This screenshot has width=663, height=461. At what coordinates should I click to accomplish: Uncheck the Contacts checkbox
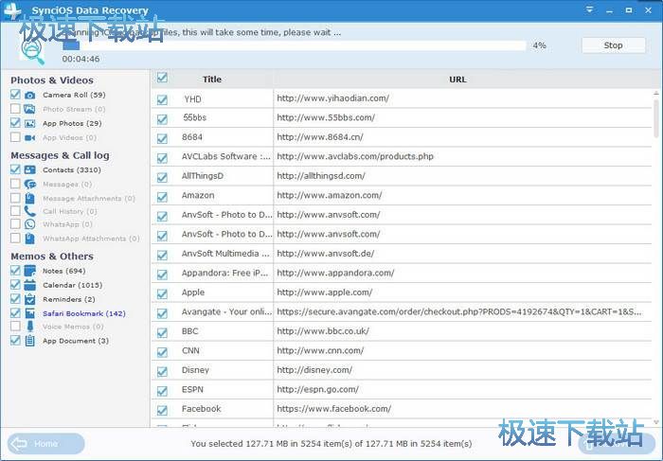pyautogui.click(x=15, y=169)
